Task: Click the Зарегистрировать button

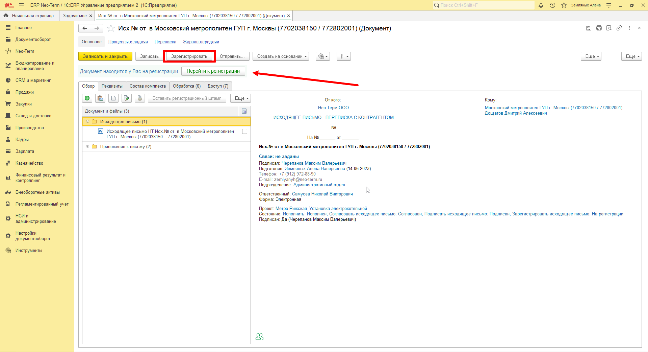Action: (189, 56)
